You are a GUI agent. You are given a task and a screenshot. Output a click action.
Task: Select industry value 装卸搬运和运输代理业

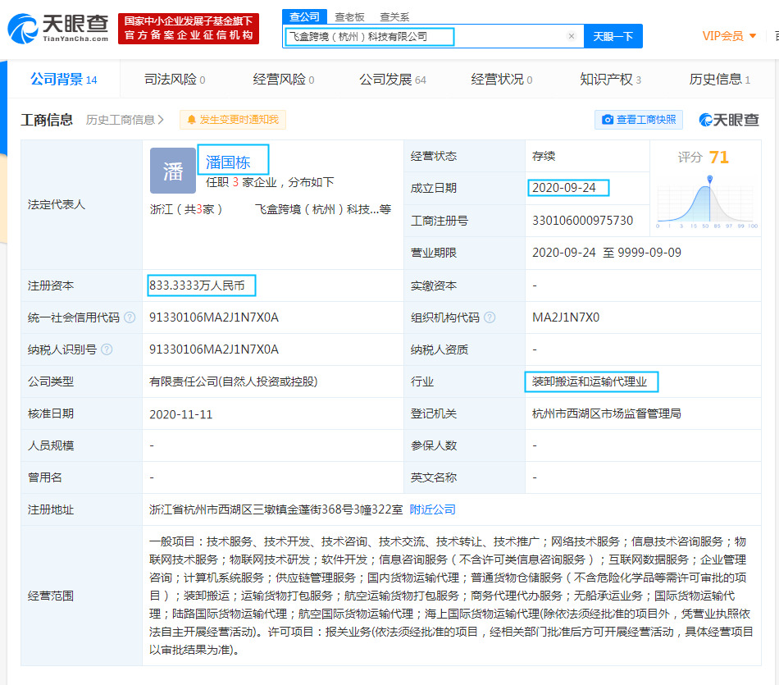tap(590, 381)
